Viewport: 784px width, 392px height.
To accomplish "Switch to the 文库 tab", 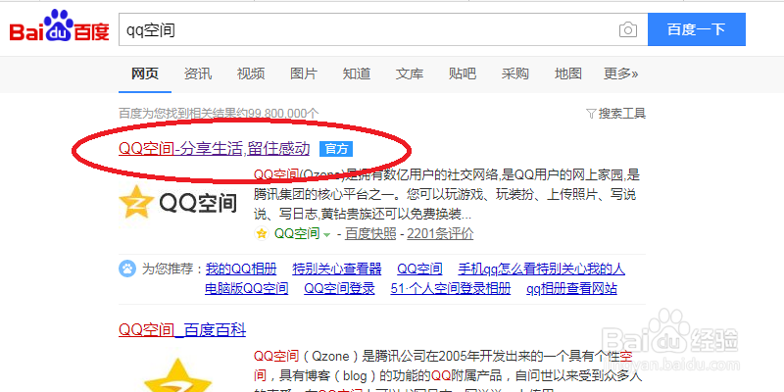I will coord(410,74).
